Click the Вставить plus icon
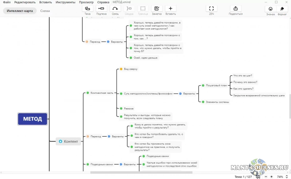The height and width of the screenshot is (179, 291). click(x=170, y=8)
